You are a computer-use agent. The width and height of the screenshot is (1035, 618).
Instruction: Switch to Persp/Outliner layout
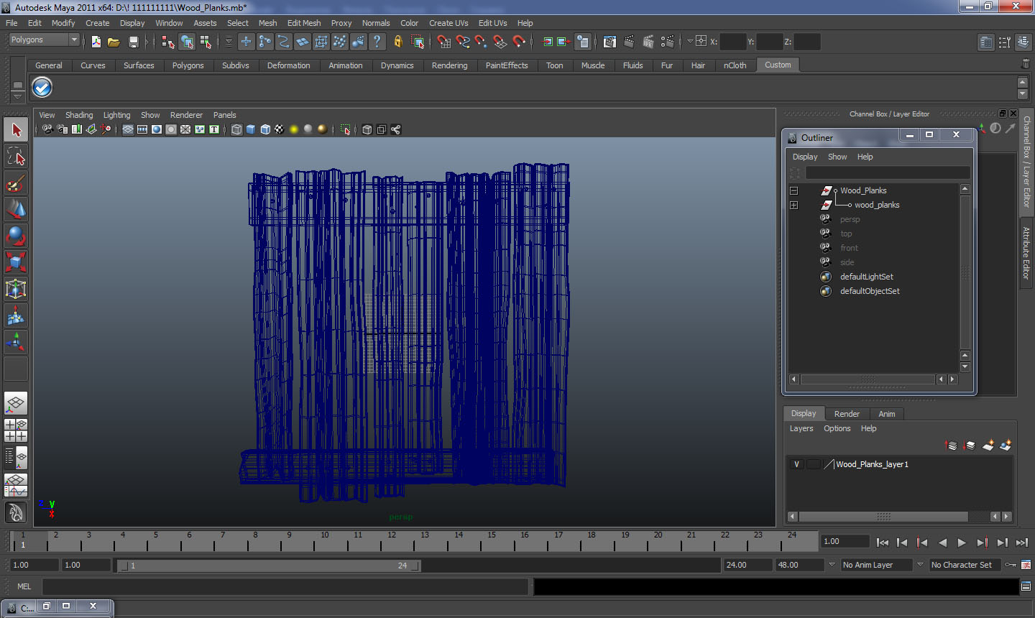click(x=16, y=456)
